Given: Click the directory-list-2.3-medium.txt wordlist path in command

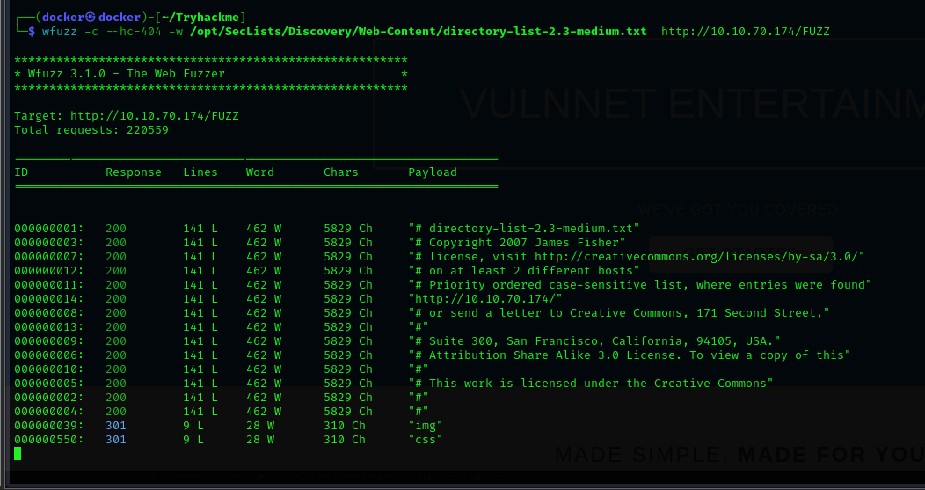Looking at the screenshot, I should pyautogui.click(x=418, y=32).
